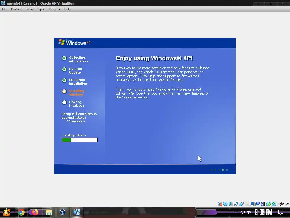Maximize the winxp64 VirtualBox window
Viewport: 290px width, 218px height.
(271, 3)
